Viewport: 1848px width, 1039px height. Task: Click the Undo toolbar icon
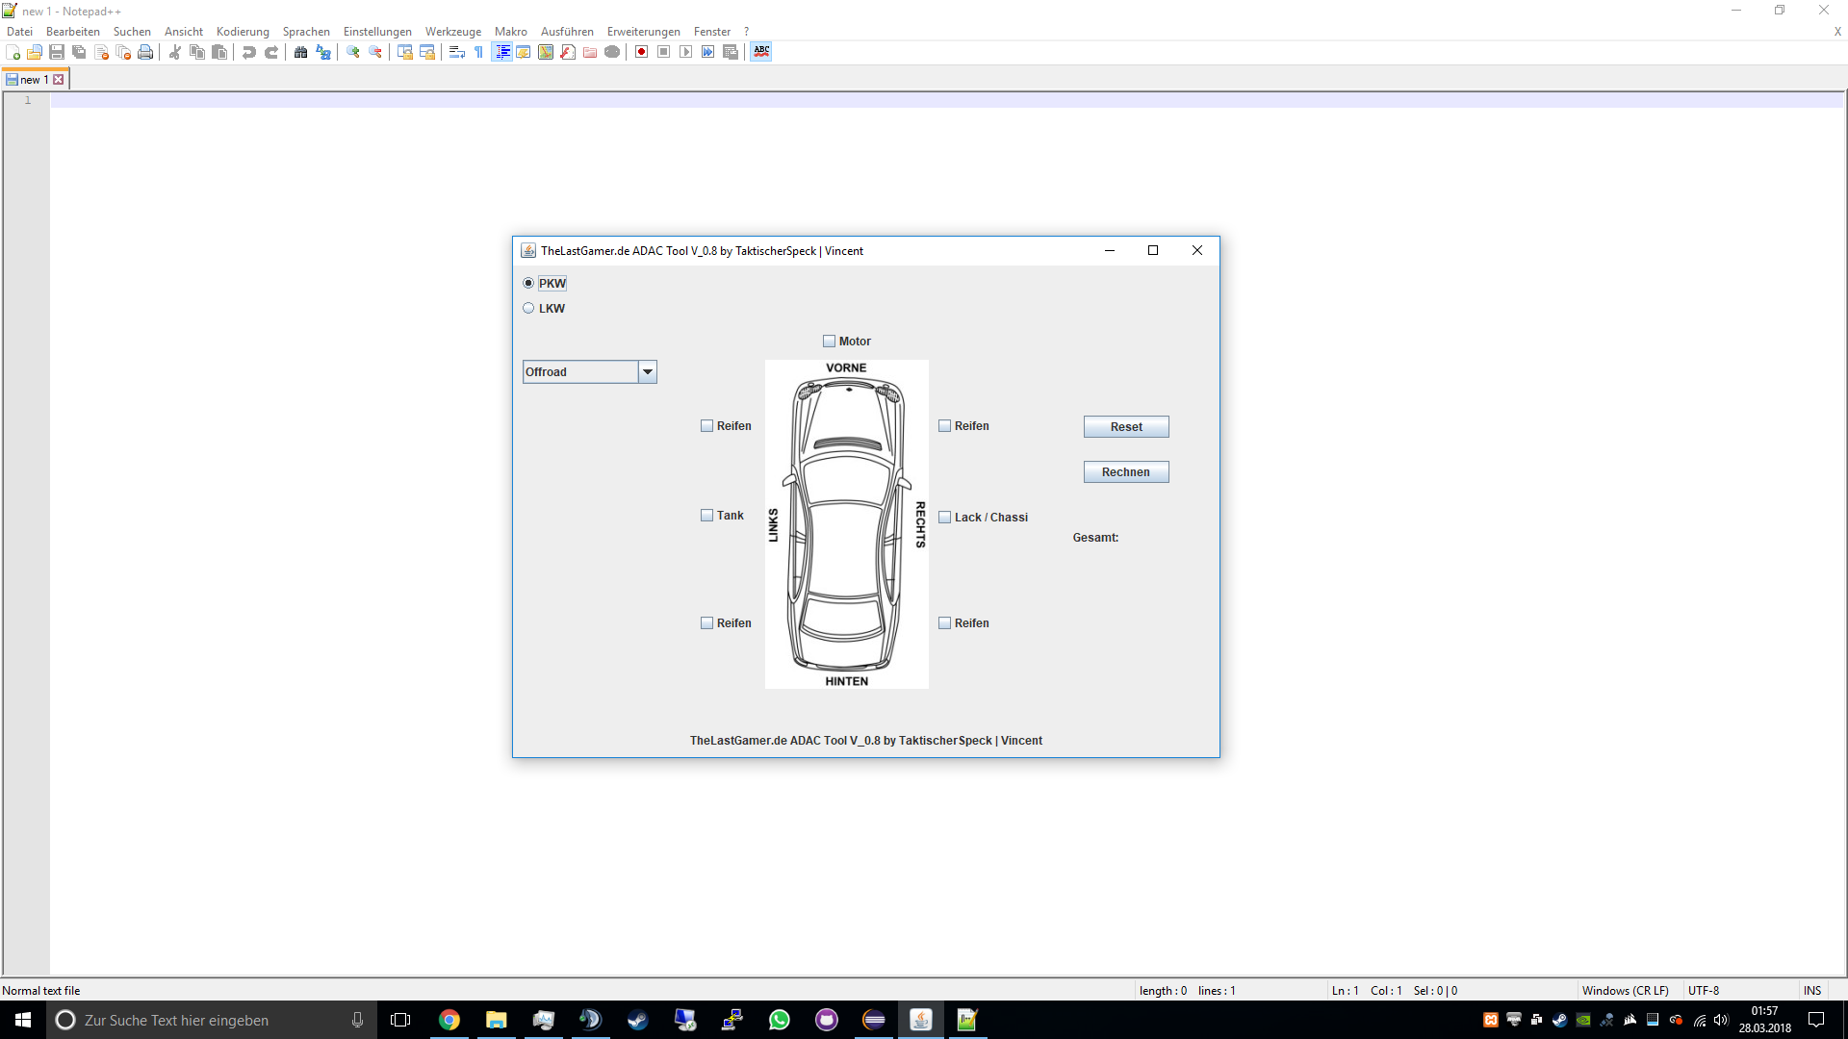pyautogui.click(x=249, y=52)
